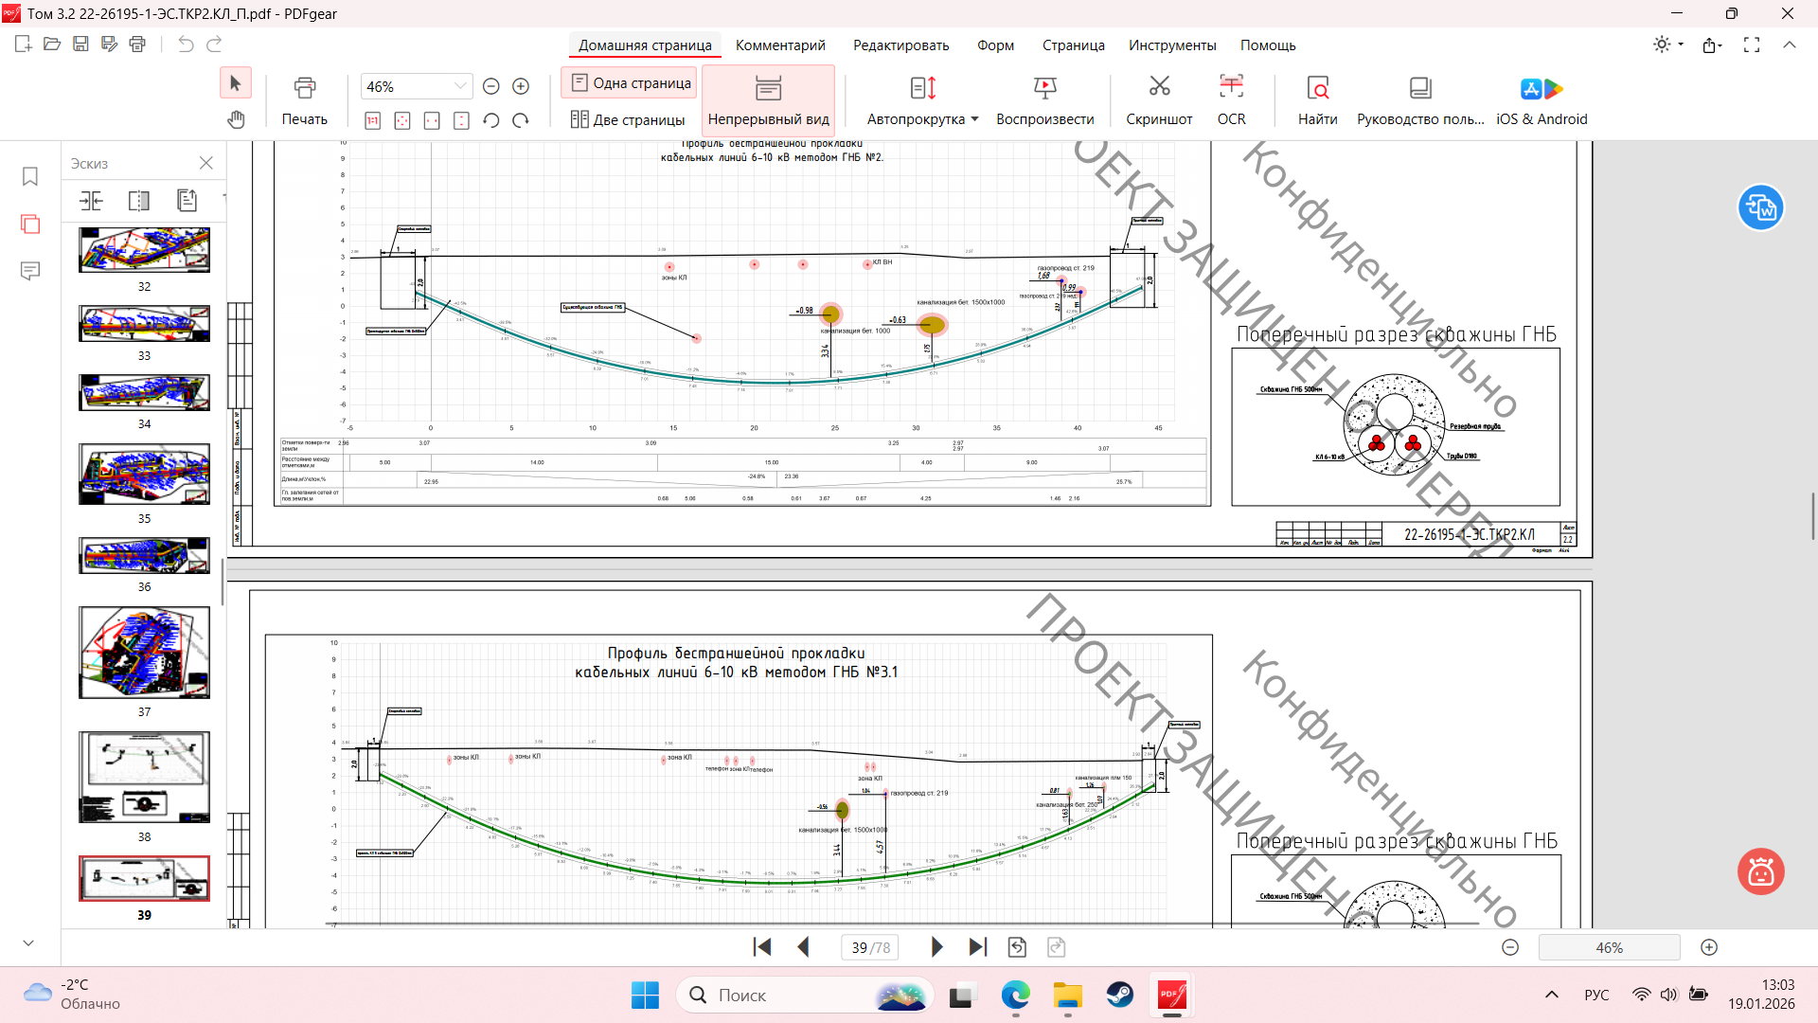Select the hand pan tool
1818x1023 pixels.
click(x=236, y=119)
